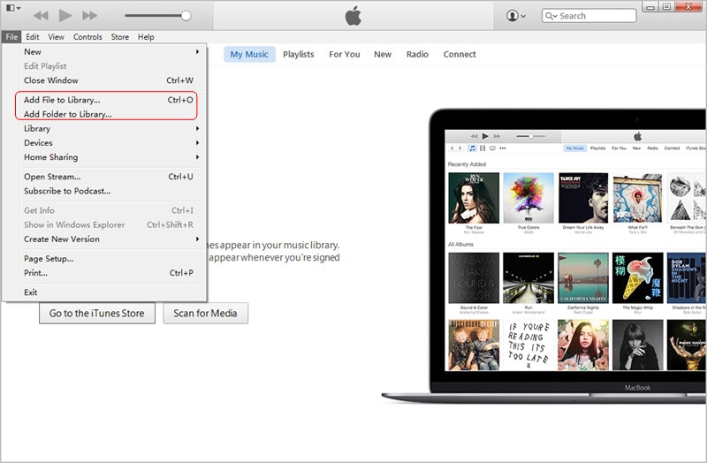The image size is (707, 463).
Task: Click the What For? album cover
Action: tap(637, 198)
